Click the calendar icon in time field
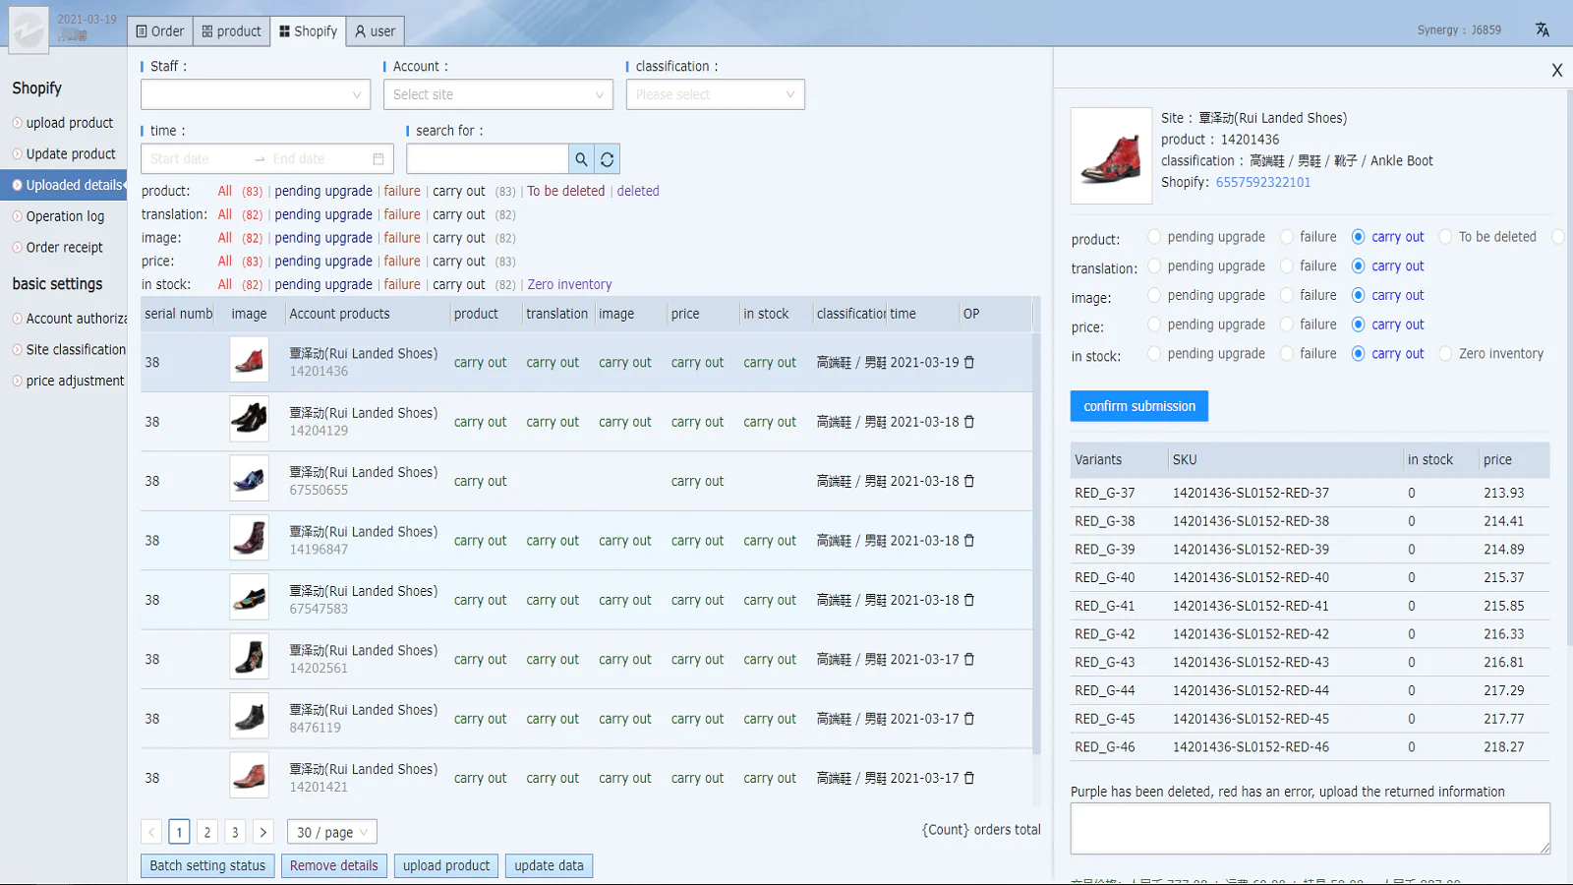This screenshot has height=885, width=1573. [x=379, y=159]
